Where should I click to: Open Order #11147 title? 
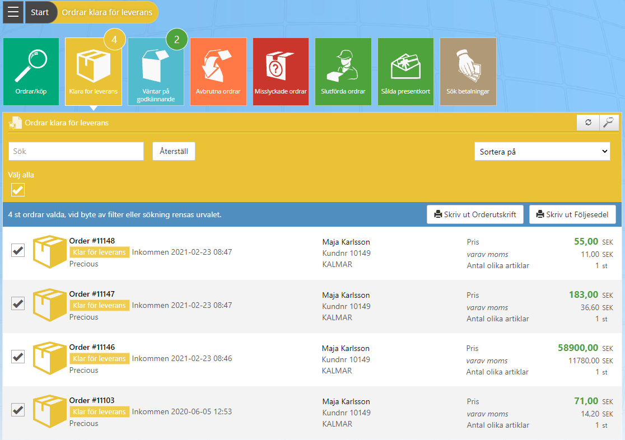[92, 294]
